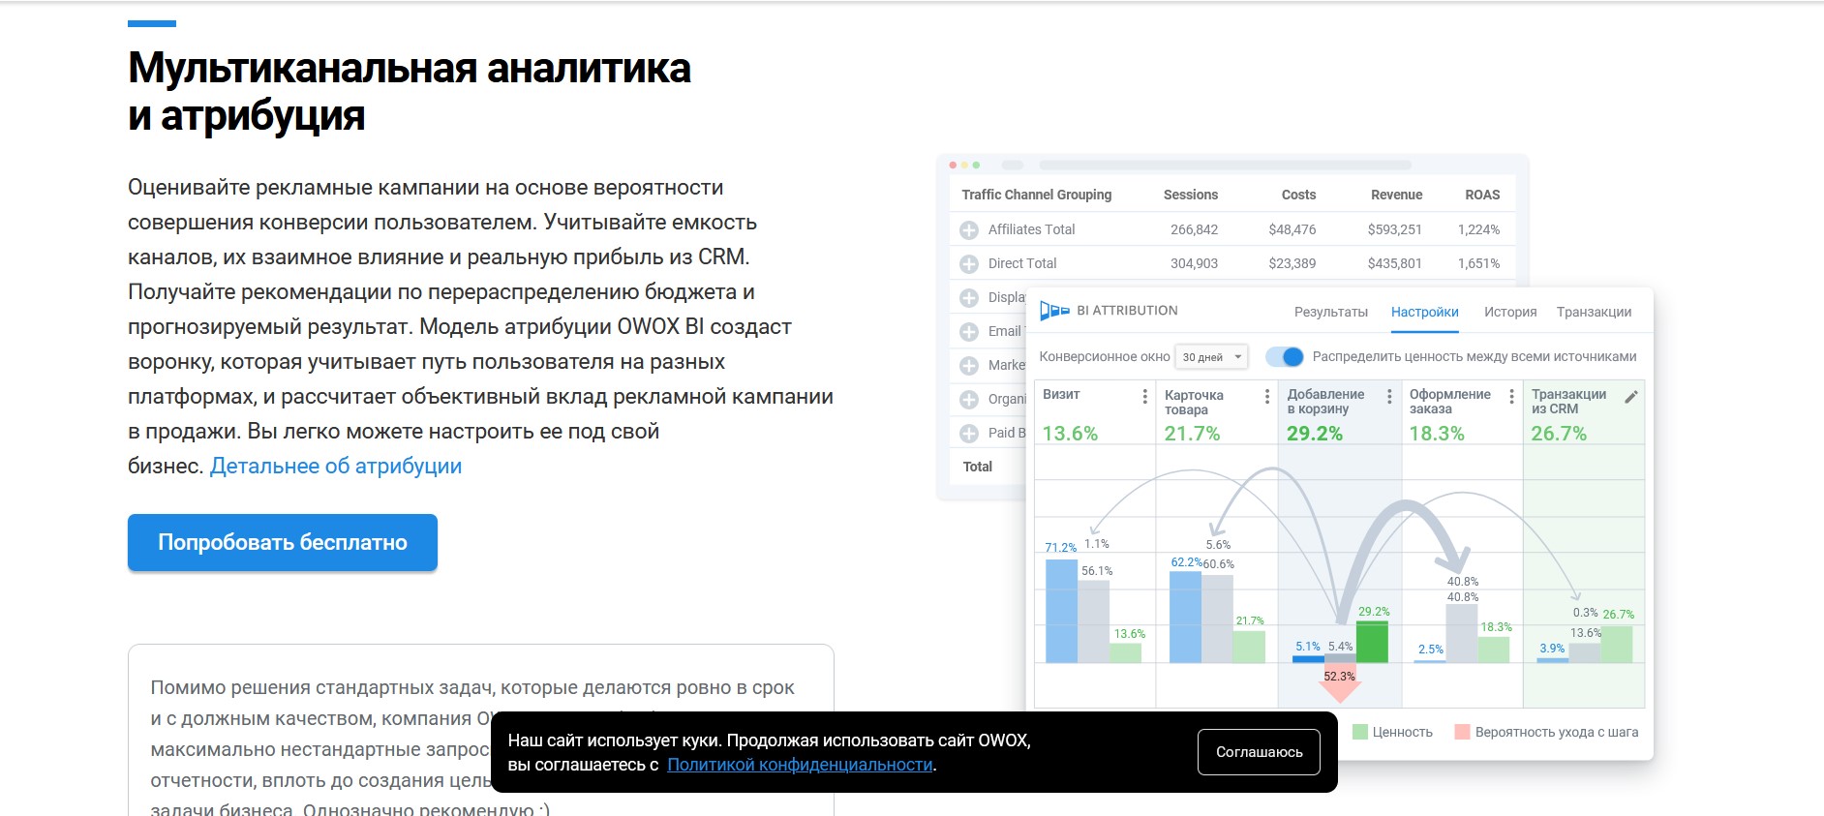Open three-dot menu for Оформление заказа column
Image resolution: width=1824 pixels, height=816 pixels.
coord(1511,396)
